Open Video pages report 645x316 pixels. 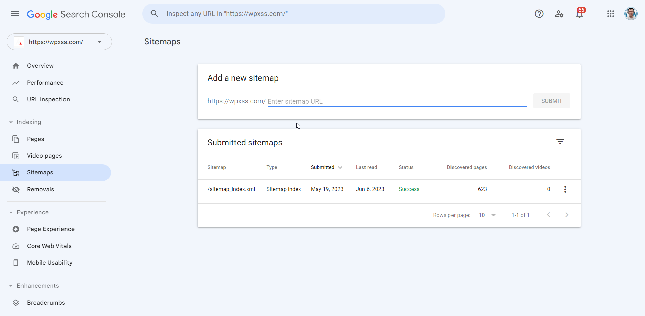pos(45,156)
